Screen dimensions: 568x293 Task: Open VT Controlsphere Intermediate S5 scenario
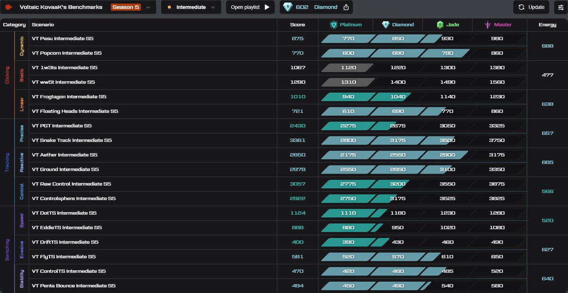pos(74,198)
